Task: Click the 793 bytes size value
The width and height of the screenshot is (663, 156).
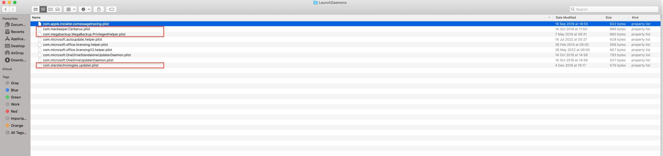Action: [x=617, y=55]
